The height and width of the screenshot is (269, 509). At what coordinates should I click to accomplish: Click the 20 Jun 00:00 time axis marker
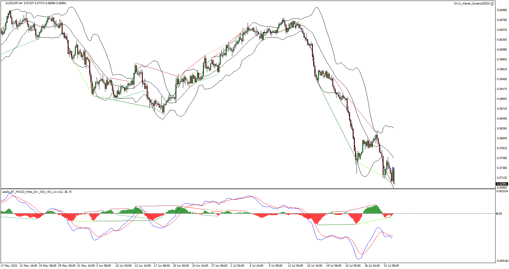click(181, 265)
